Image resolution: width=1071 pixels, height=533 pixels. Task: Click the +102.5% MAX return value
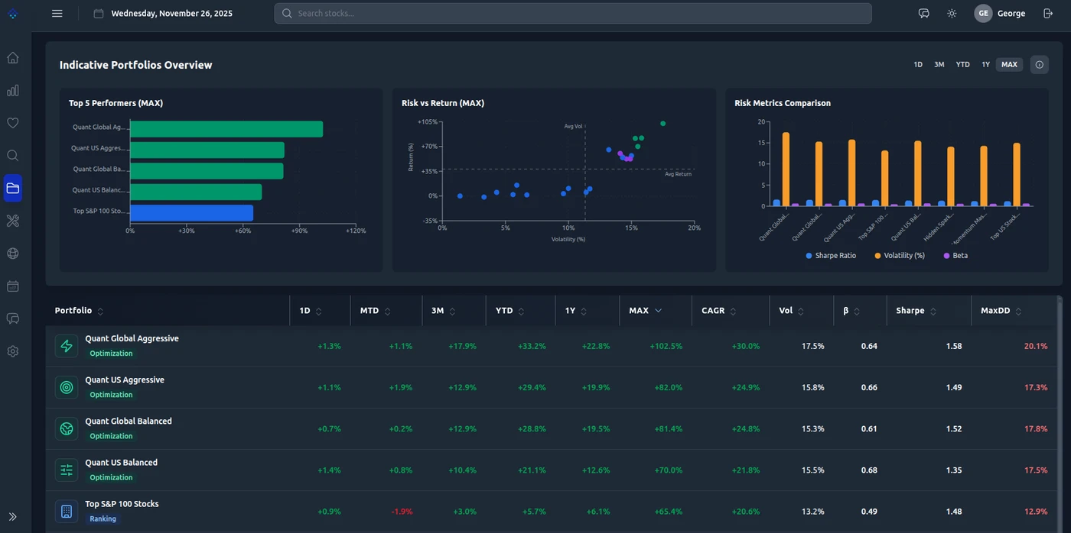pos(666,346)
